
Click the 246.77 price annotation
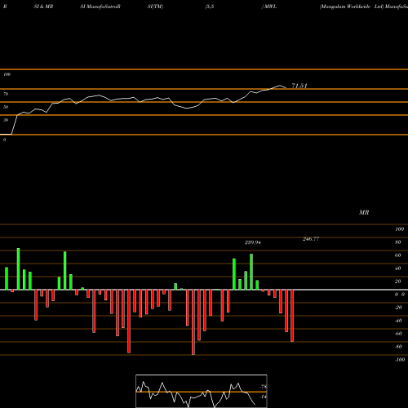pyautogui.click(x=311, y=239)
